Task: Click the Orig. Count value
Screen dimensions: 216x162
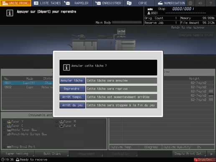Action: pyautogui.click(x=176, y=18)
